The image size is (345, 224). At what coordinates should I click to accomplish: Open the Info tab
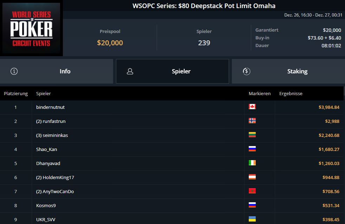tap(57, 71)
